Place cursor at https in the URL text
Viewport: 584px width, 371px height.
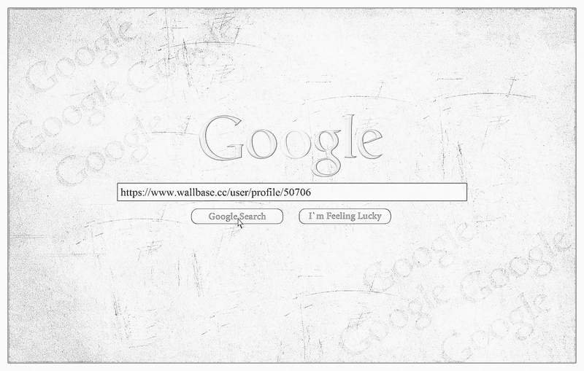(129, 192)
